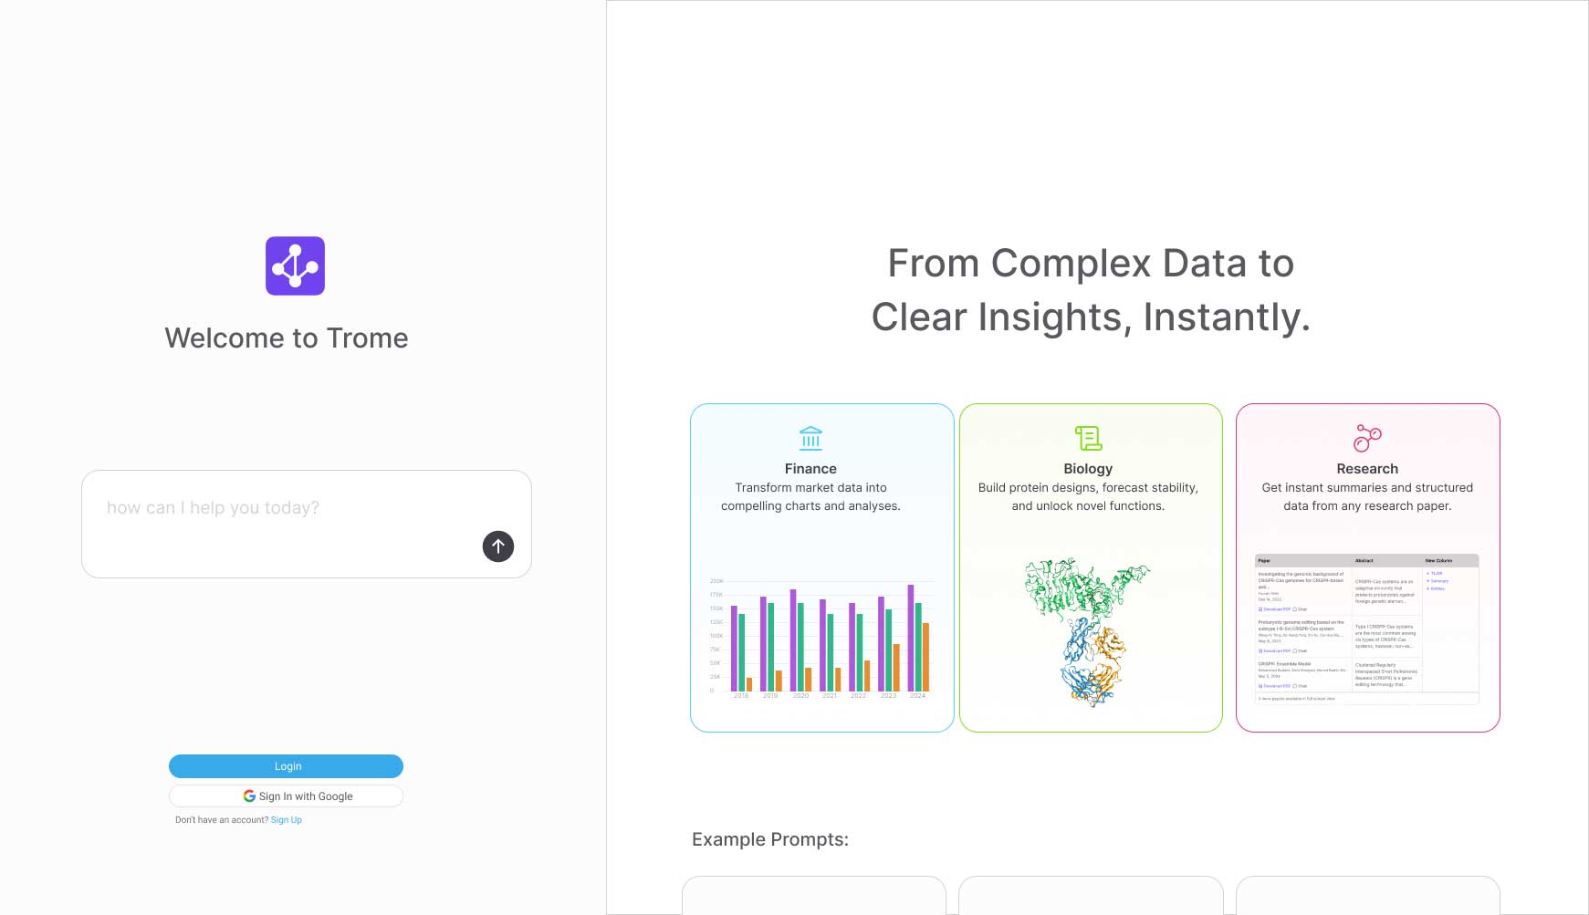The height and width of the screenshot is (915, 1589).
Task: Click the Biology document icon
Action: pyautogui.click(x=1088, y=439)
